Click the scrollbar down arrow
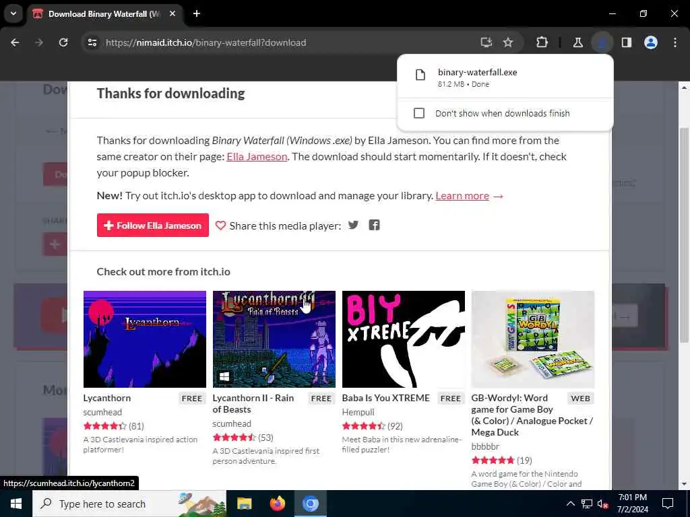 [x=683, y=484]
